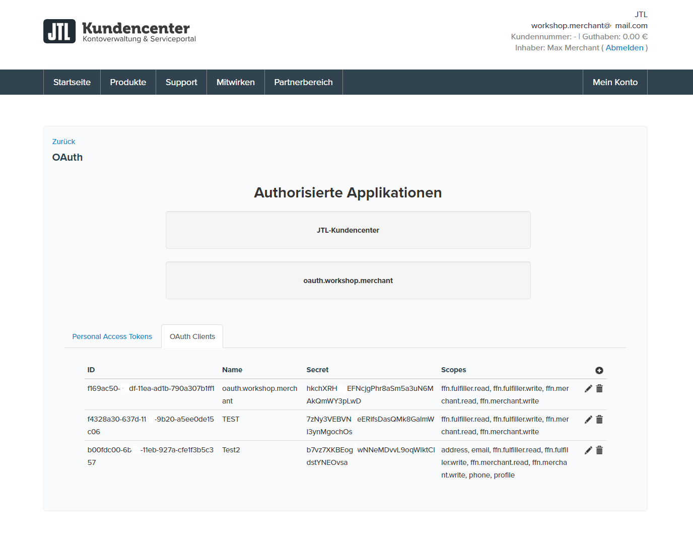This screenshot has height=543, width=693.
Task: Select the ID column header
Action: [x=91, y=370]
